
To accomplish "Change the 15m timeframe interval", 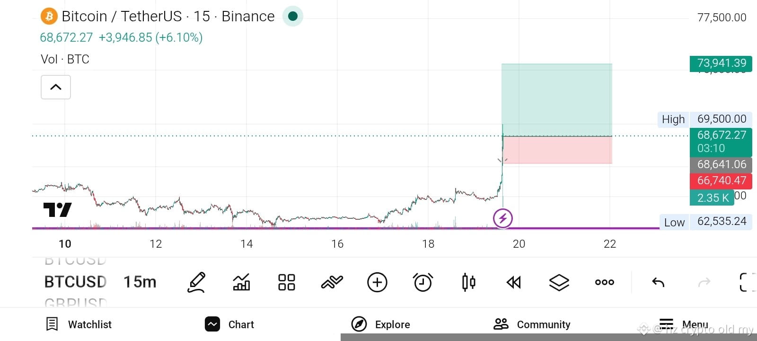I will [140, 282].
